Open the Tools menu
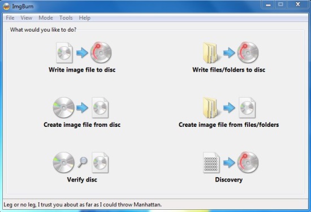The width and height of the screenshot is (311, 212). (x=66, y=18)
